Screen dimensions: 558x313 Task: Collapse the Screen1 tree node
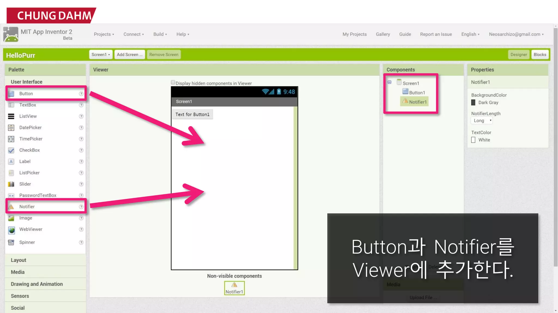coord(390,82)
